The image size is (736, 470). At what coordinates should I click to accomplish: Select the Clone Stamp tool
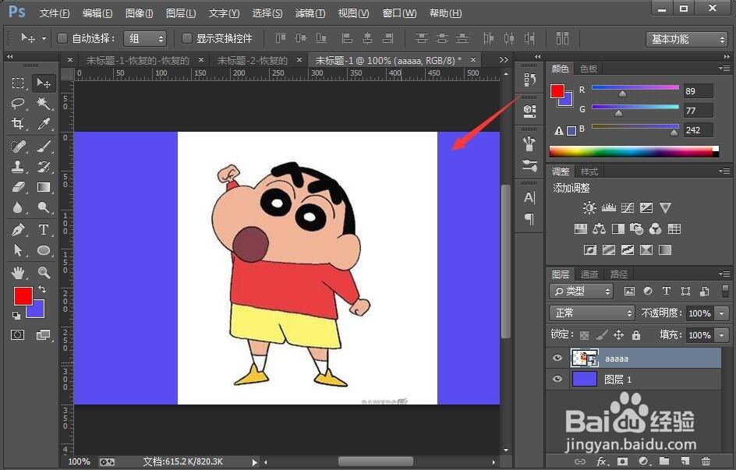[18, 167]
